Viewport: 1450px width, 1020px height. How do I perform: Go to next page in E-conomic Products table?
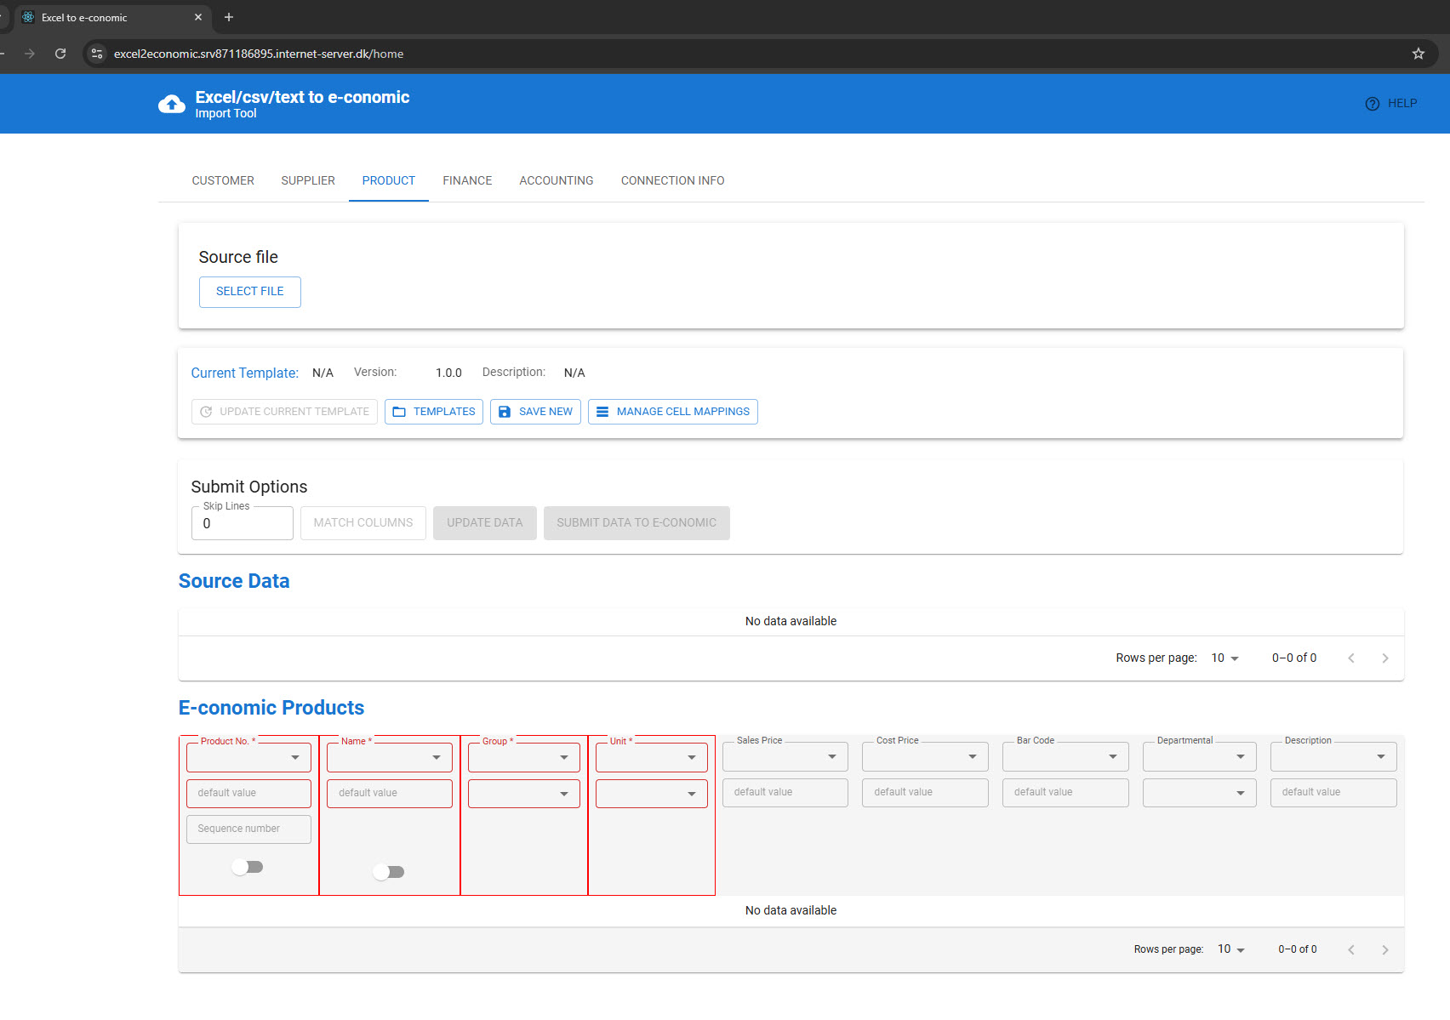click(1384, 950)
